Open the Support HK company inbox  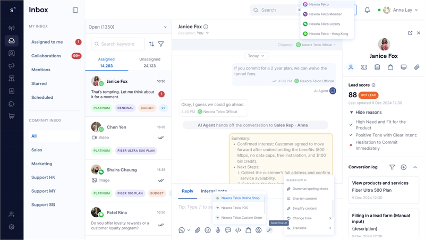pyautogui.click(x=44, y=177)
